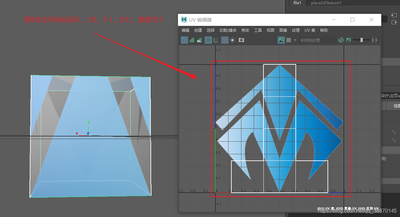Expand the texture list dropdown arrow
400x217 pixels.
295,40
